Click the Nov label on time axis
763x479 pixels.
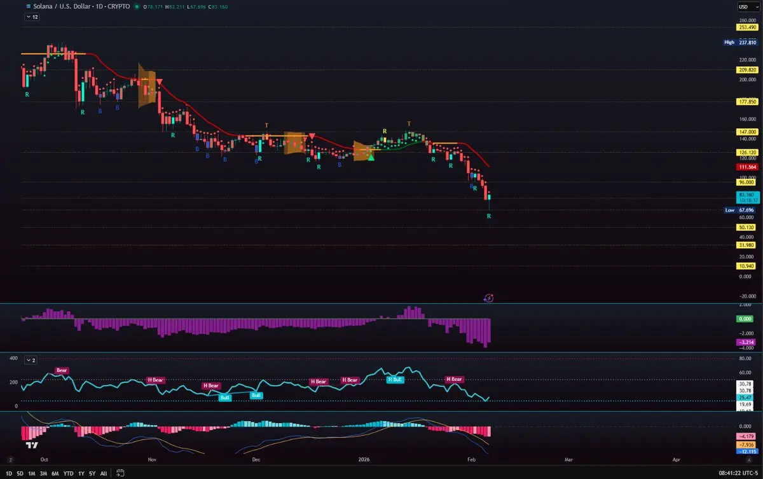click(x=151, y=458)
